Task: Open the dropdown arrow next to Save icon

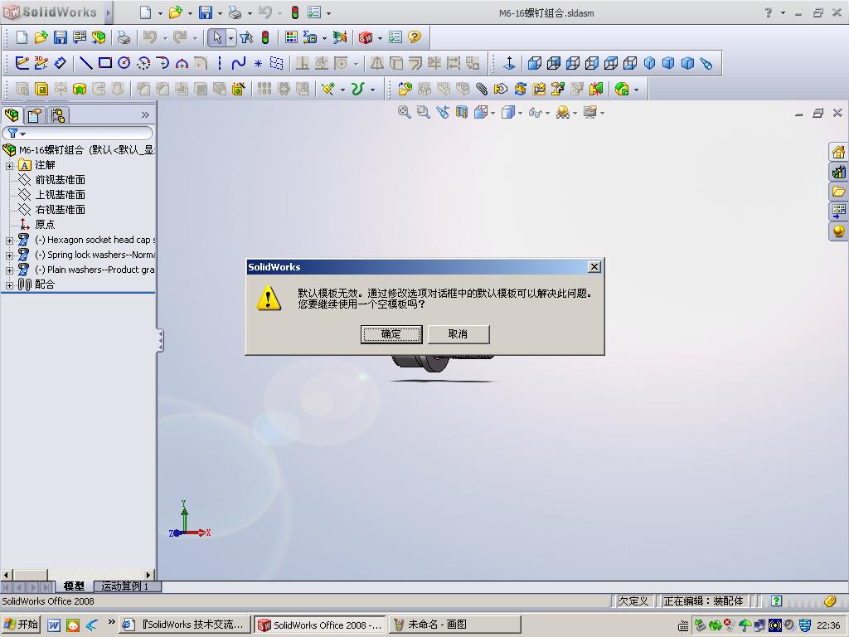Action: point(220,13)
